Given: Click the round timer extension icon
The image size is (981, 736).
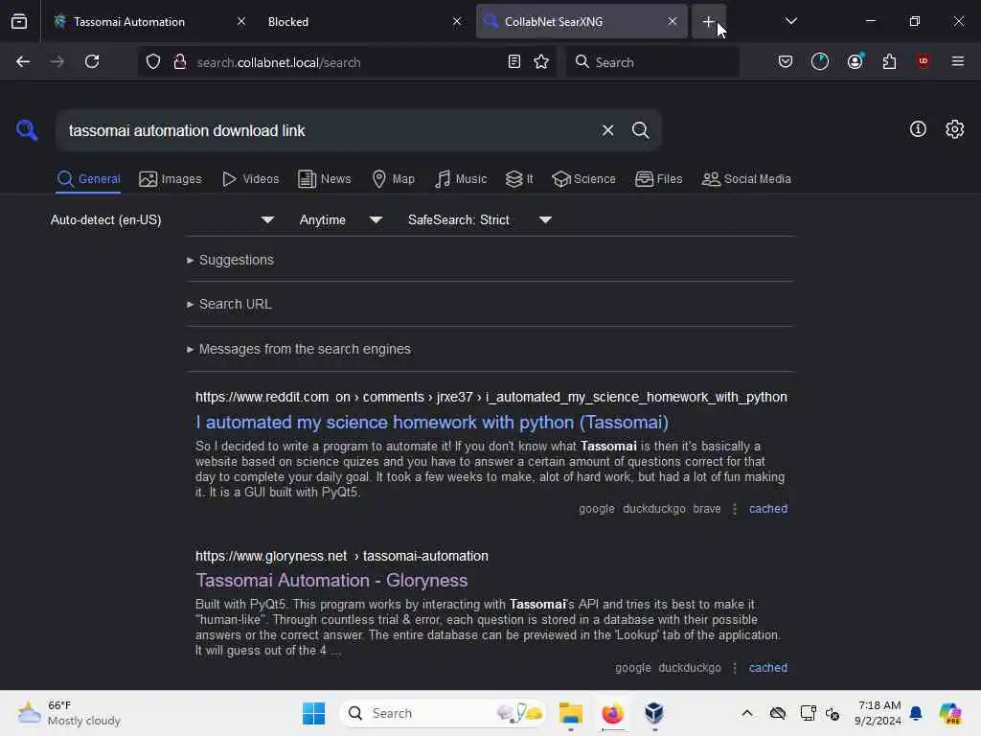Looking at the screenshot, I should (820, 61).
